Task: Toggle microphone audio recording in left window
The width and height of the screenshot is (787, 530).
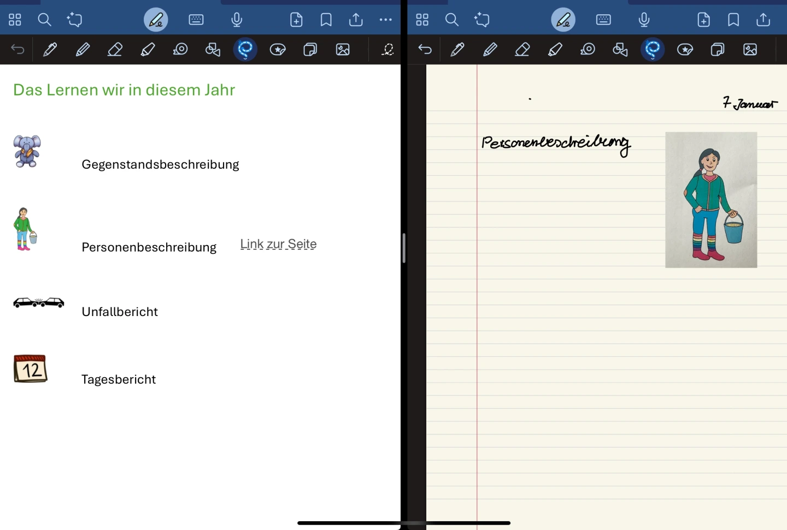Action: pos(237,20)
